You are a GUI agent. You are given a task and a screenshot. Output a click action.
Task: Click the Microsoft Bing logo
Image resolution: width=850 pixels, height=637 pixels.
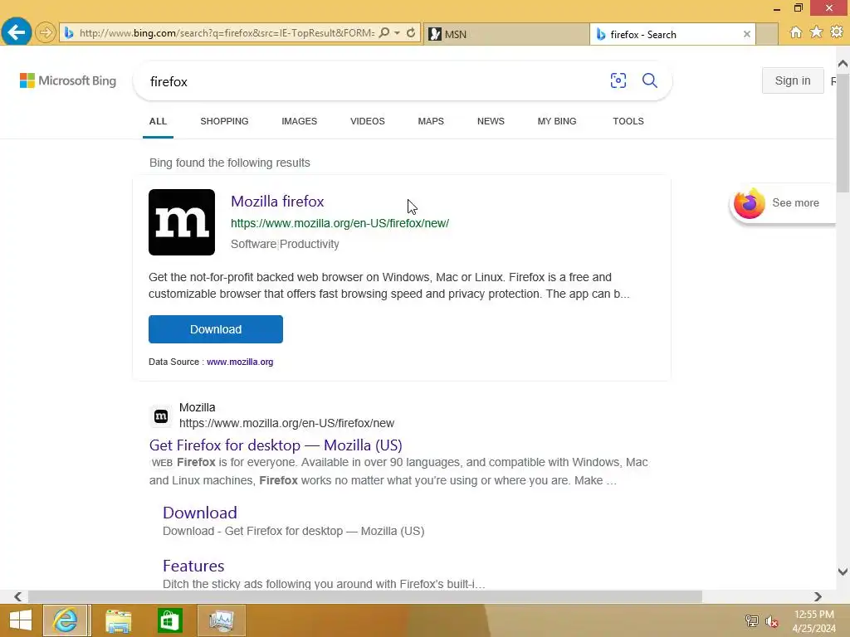68,80
